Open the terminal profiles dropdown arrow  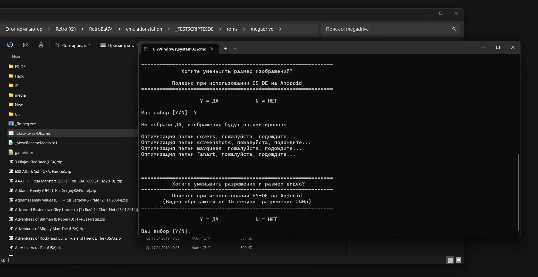pyautogui.click(x=235, y=49)
